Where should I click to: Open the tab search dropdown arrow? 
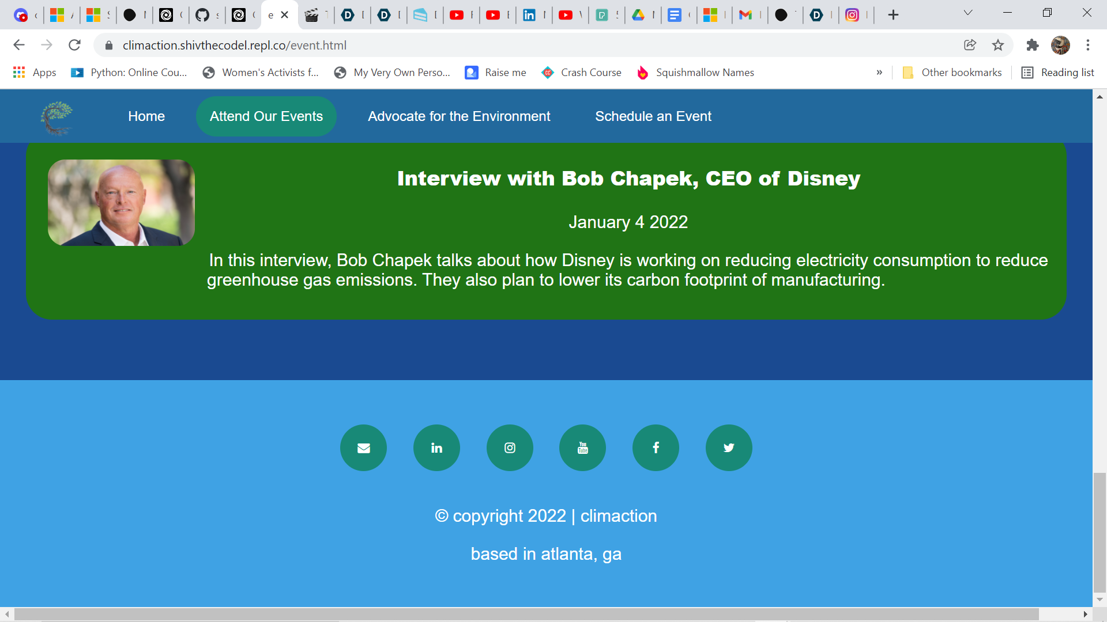(x=968, y=13)
